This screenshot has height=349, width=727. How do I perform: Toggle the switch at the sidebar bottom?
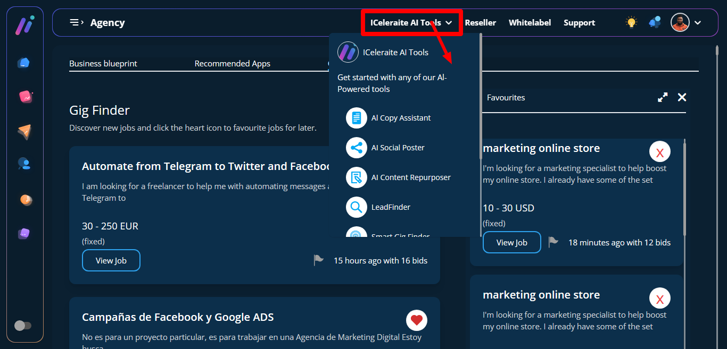(x=23, y=326)
